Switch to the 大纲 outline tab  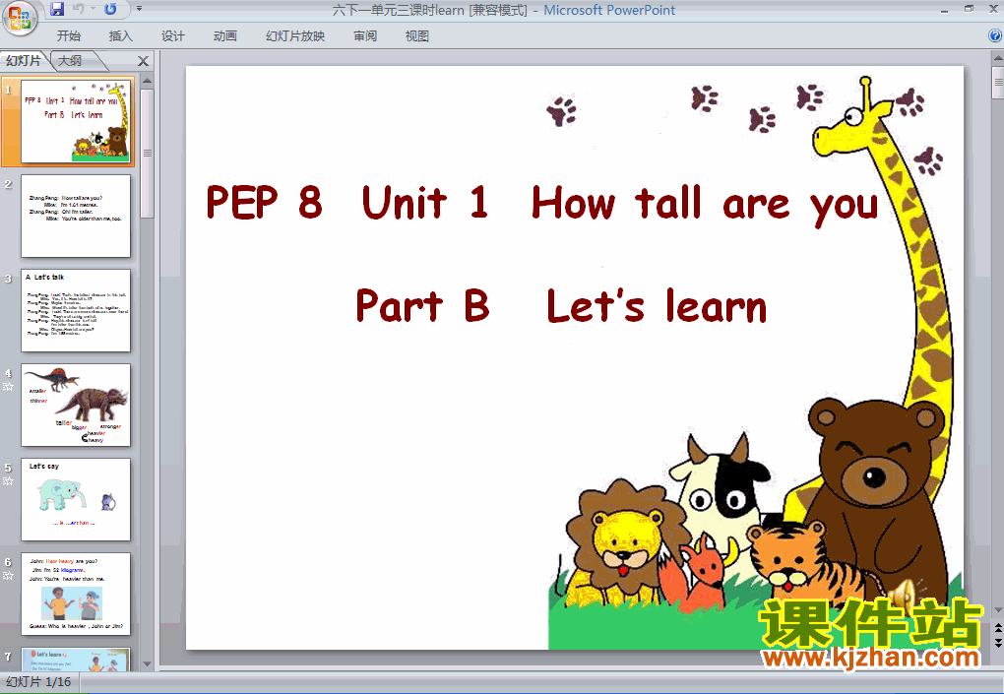71,61
